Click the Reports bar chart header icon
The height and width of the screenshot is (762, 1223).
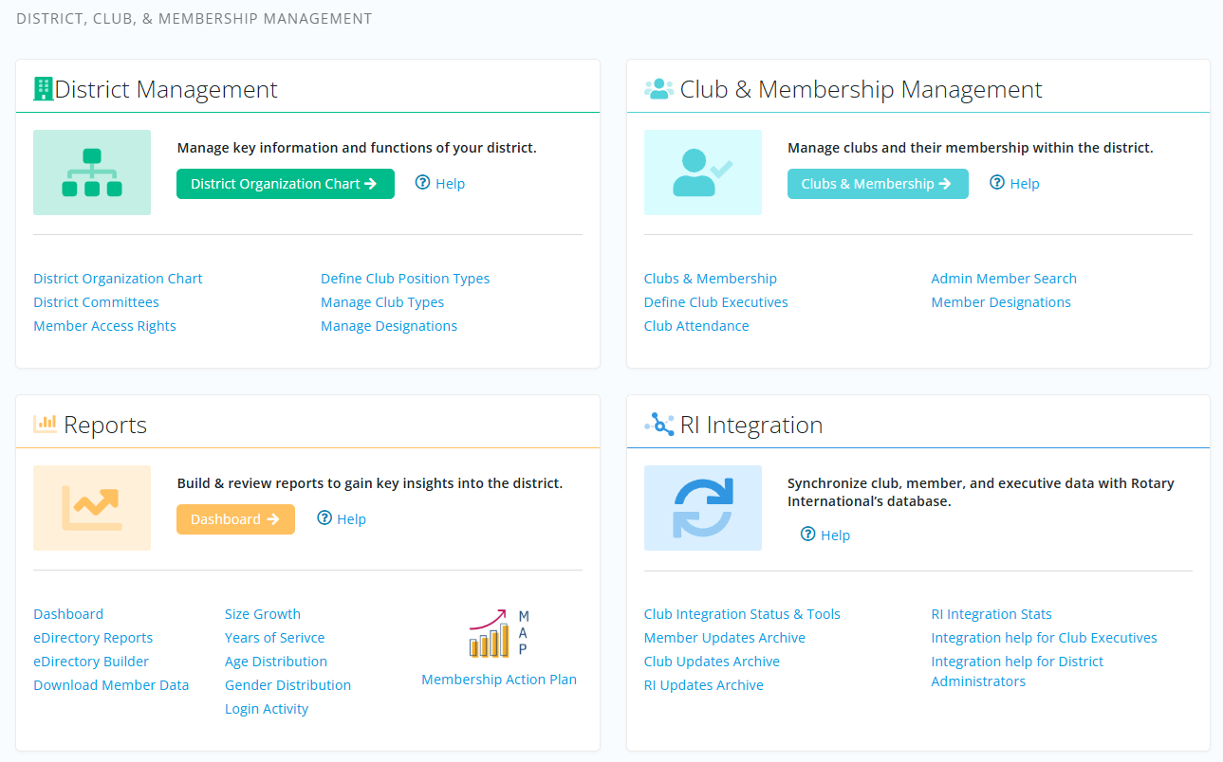pos(46,424)
